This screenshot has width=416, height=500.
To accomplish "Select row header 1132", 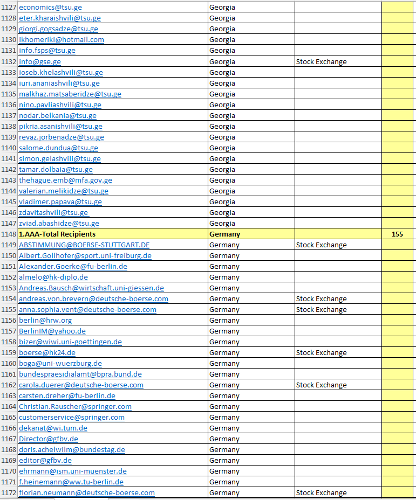I will [x=9, y=61].
